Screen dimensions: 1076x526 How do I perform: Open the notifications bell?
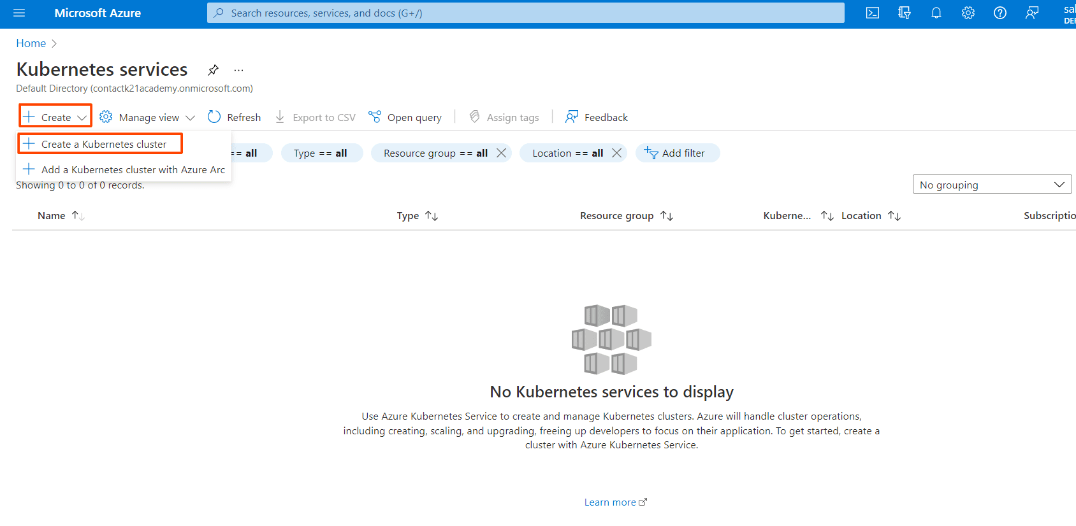point(936,13)
